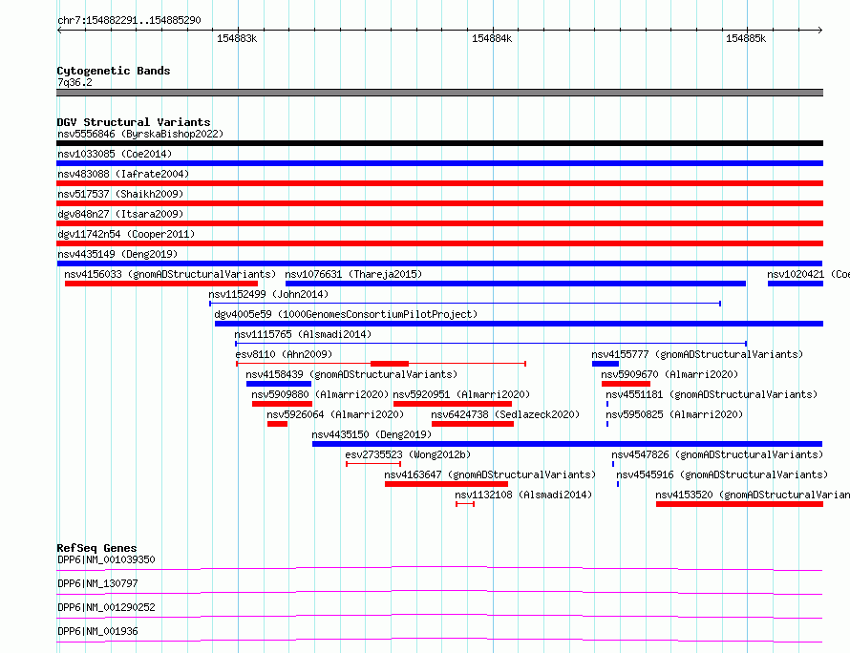The width and height of the screenshot is (850, 653).
Task: Click the nsv5926064 (Almarri2020) small red bar
Action: [277, 424]
